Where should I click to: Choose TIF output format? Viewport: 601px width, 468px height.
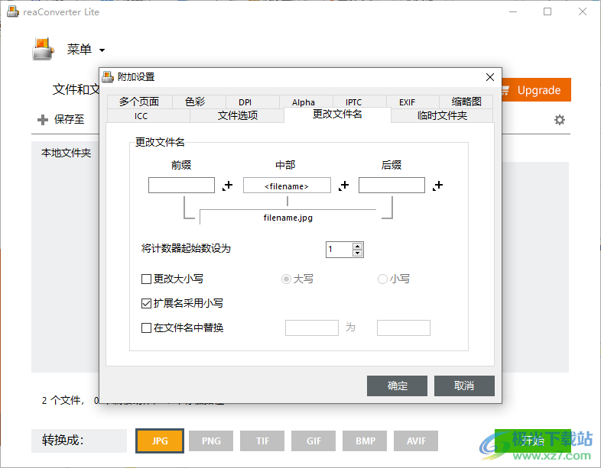262,441
